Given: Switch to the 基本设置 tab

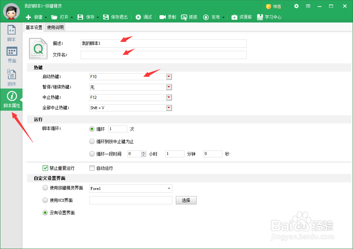Looking at the screenshot, I should (34, 28).
